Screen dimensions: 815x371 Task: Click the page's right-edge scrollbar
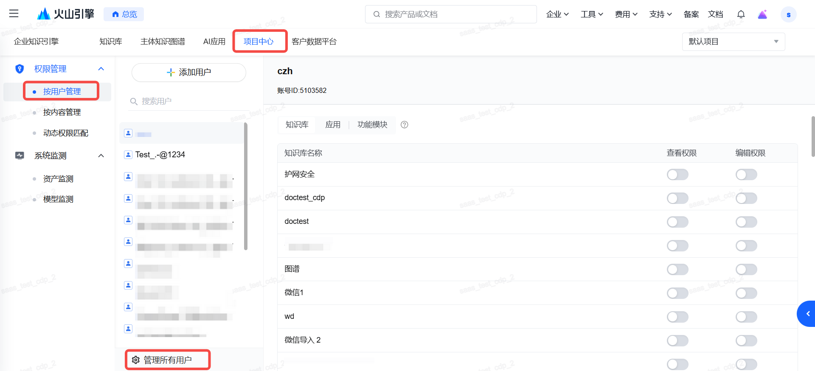tap(813, 137)
